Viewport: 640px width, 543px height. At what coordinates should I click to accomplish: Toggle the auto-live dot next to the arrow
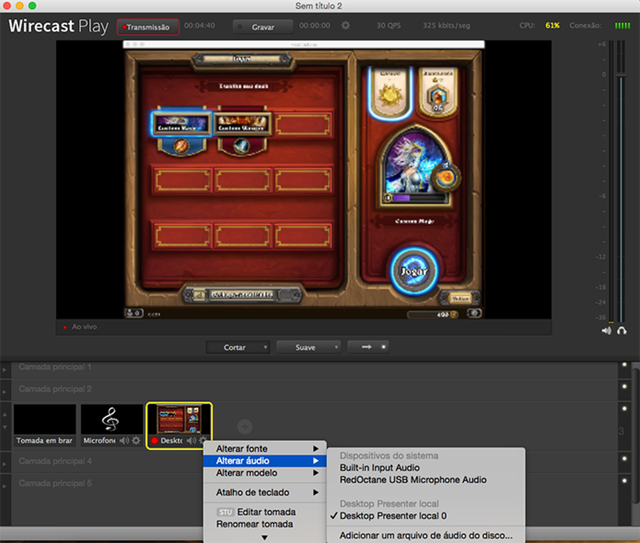tap(383, 347)
